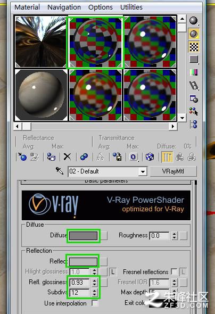The height and width of the screenshot is (314, 215).
Task: Click the Make Material Copy icon
Action: 84,157
